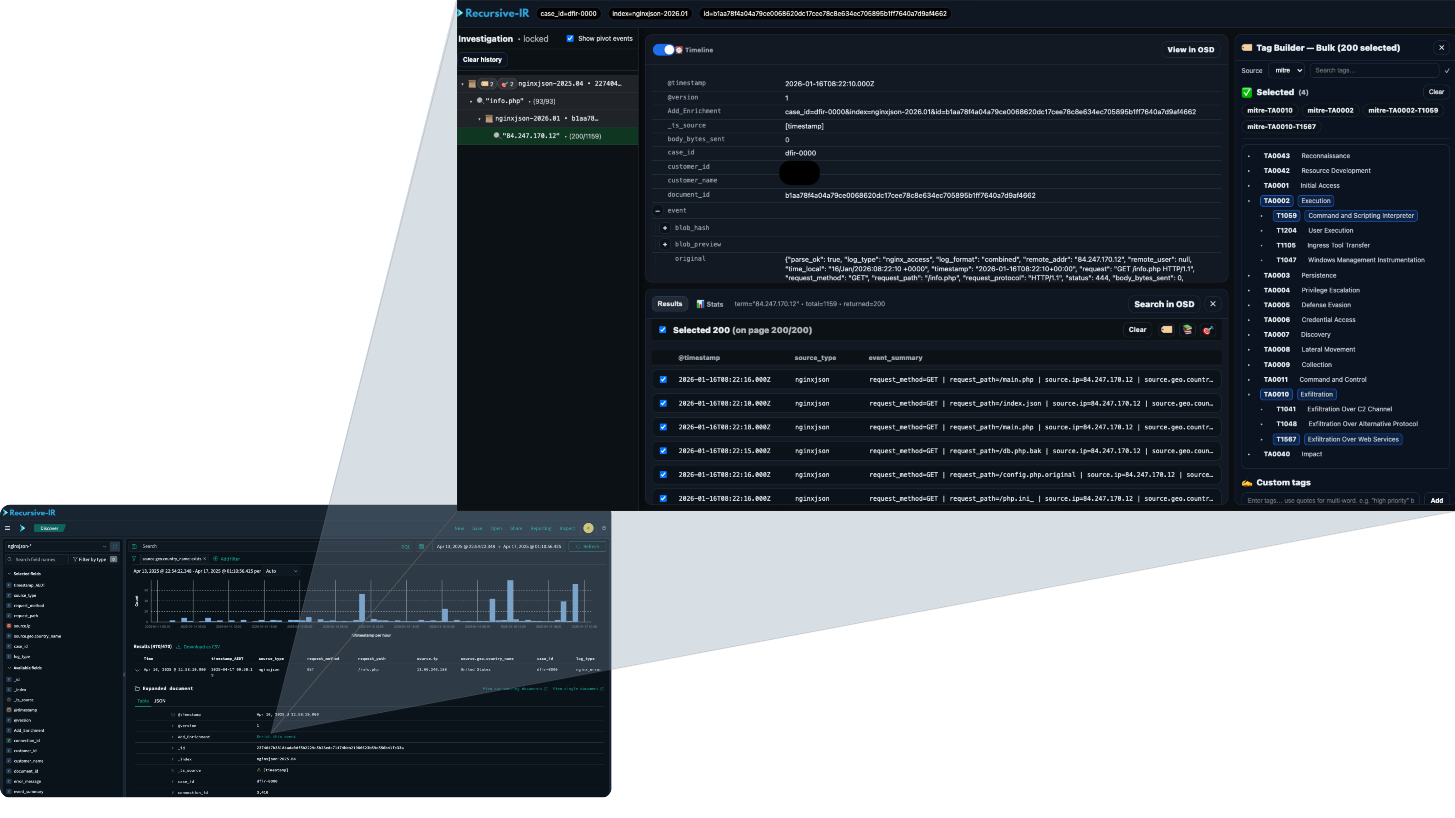
Task: Click View in OSD button
Action: [1191, 50]
